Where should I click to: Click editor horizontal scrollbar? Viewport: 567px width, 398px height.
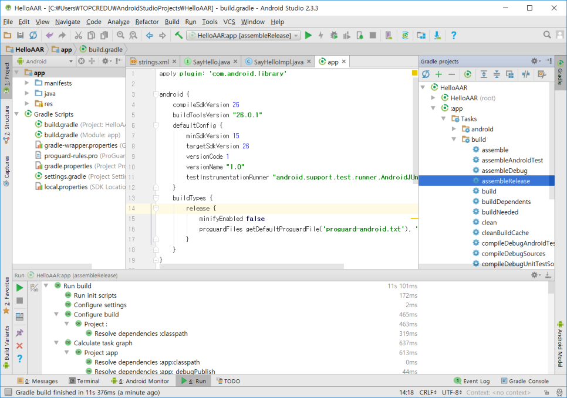pyautogui.click(x=251, y=267)
